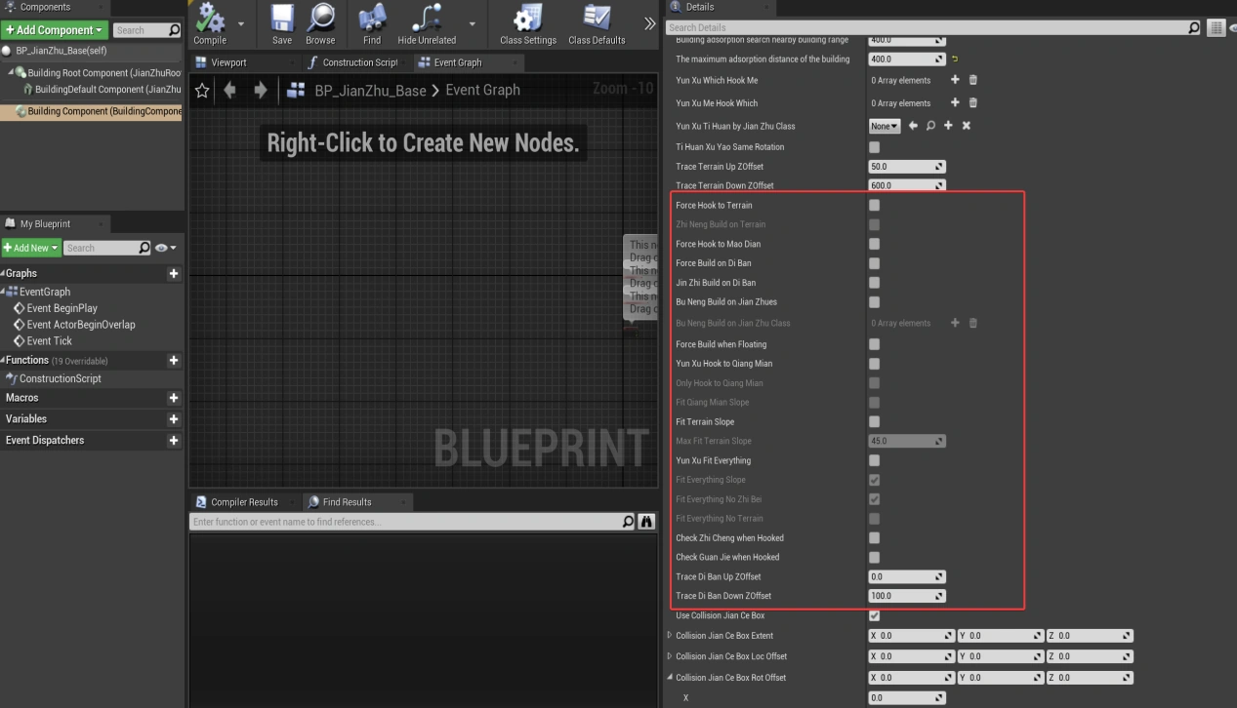Empty Yun Xu Me Hook Which array with trash

coord(972,102)
